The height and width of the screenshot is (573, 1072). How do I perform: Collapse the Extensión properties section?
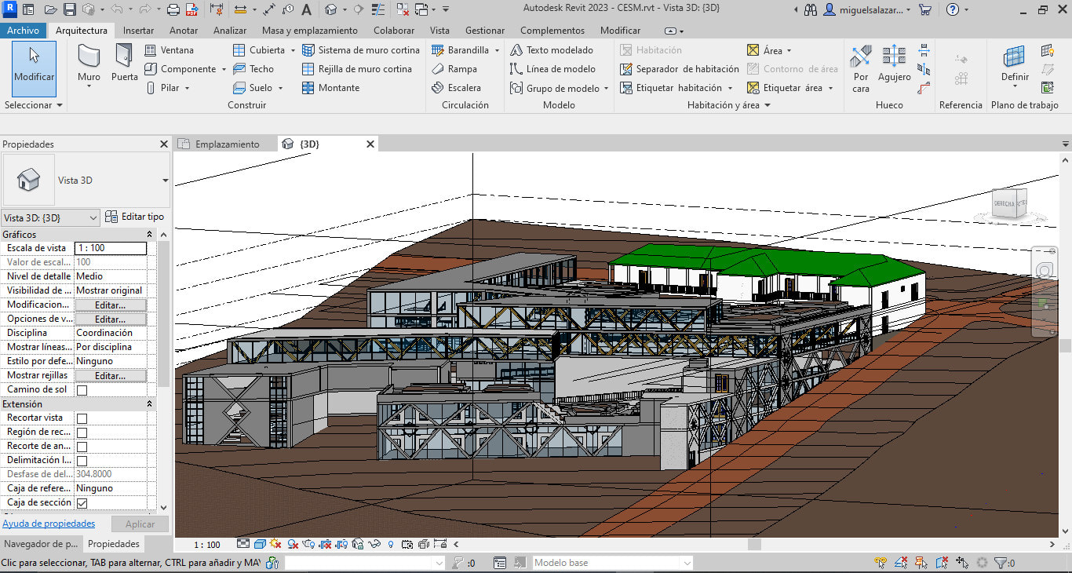[x=150, y=404]
